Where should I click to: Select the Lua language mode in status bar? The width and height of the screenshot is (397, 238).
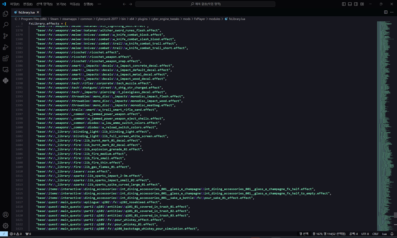pyautogui.click(x=384, y=234)
